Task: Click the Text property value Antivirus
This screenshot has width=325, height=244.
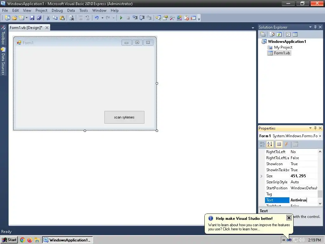Action: coord(303,200)
